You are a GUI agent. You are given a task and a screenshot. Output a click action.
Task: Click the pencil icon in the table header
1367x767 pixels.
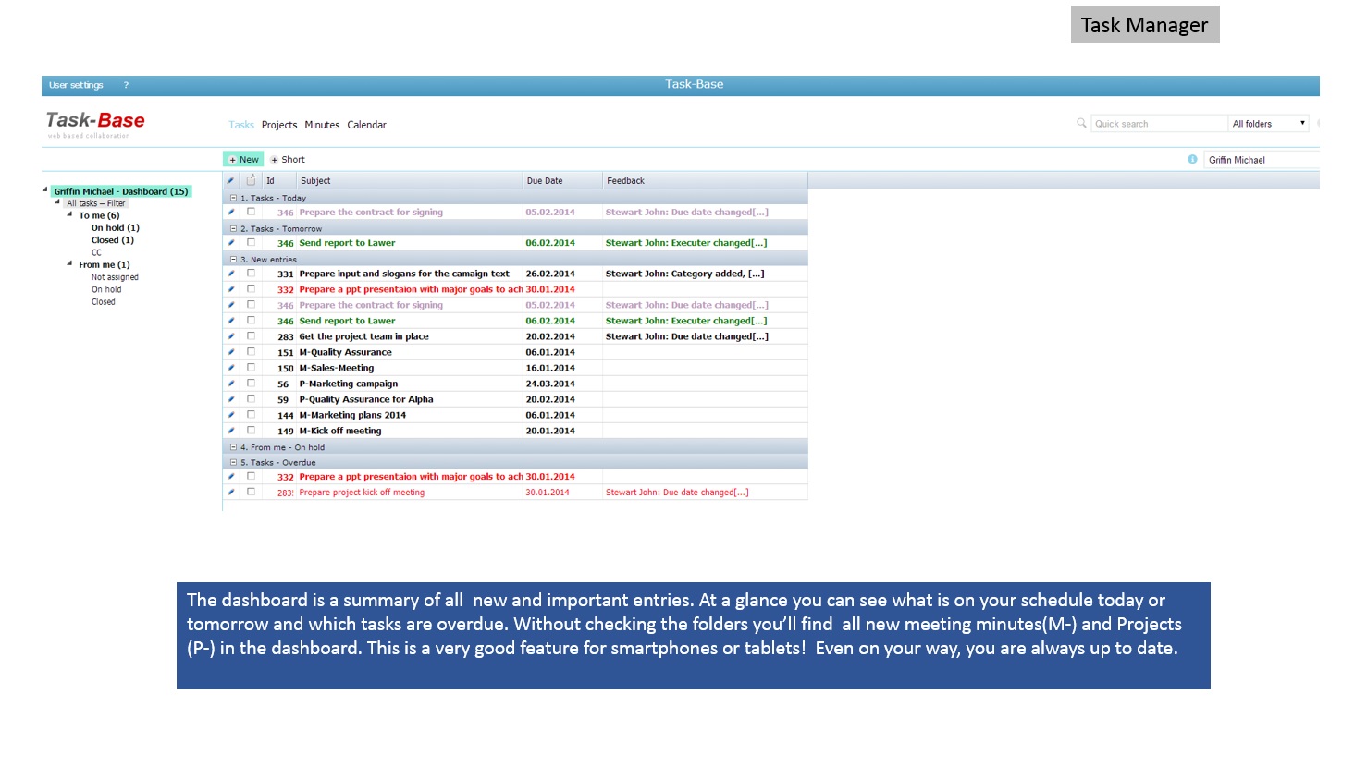click(x=231, y=180)
